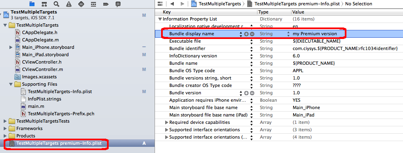This screenshot has height=153, width=403.
Task: Open the Find navigator magnifier icon
Action: [x=57, y=4]
